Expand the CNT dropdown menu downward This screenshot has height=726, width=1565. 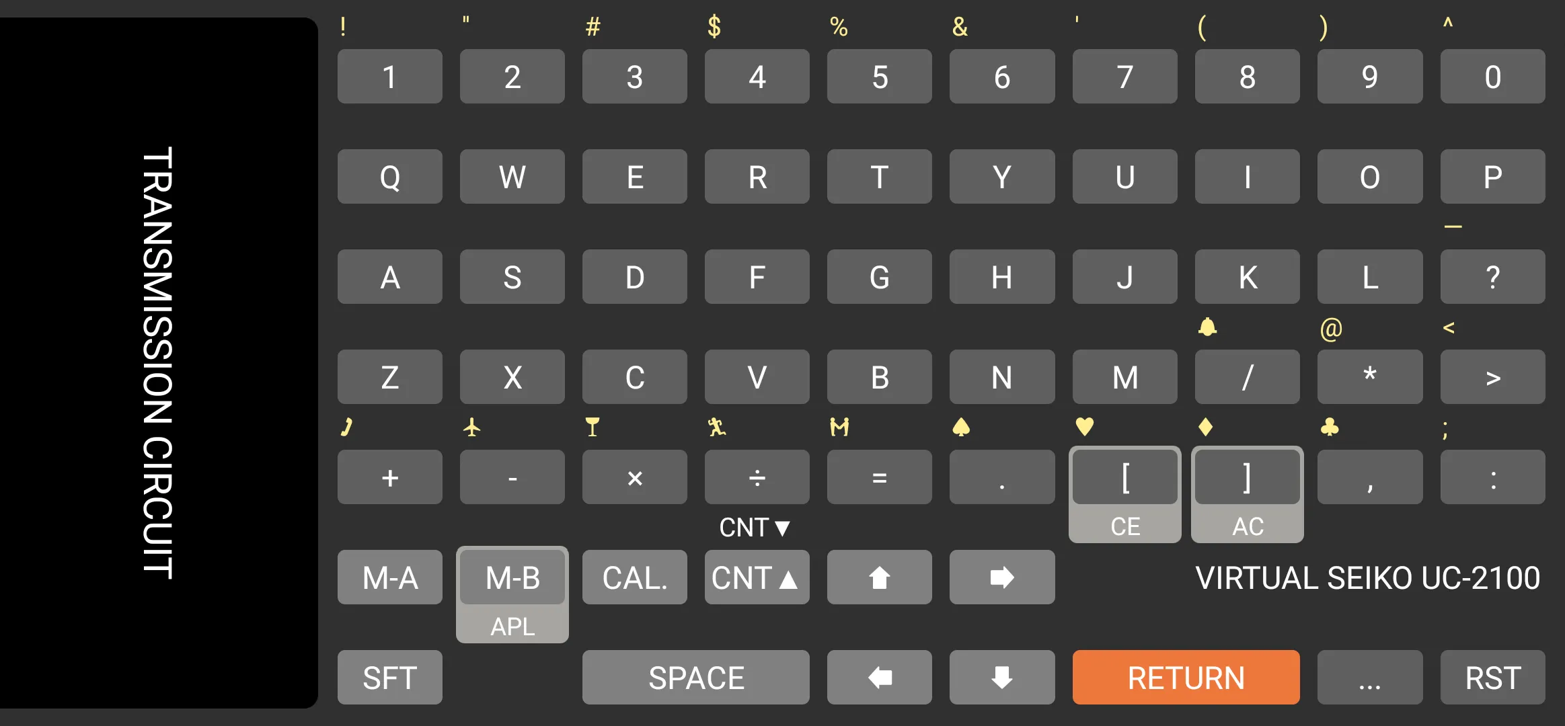tap(755, 526)
